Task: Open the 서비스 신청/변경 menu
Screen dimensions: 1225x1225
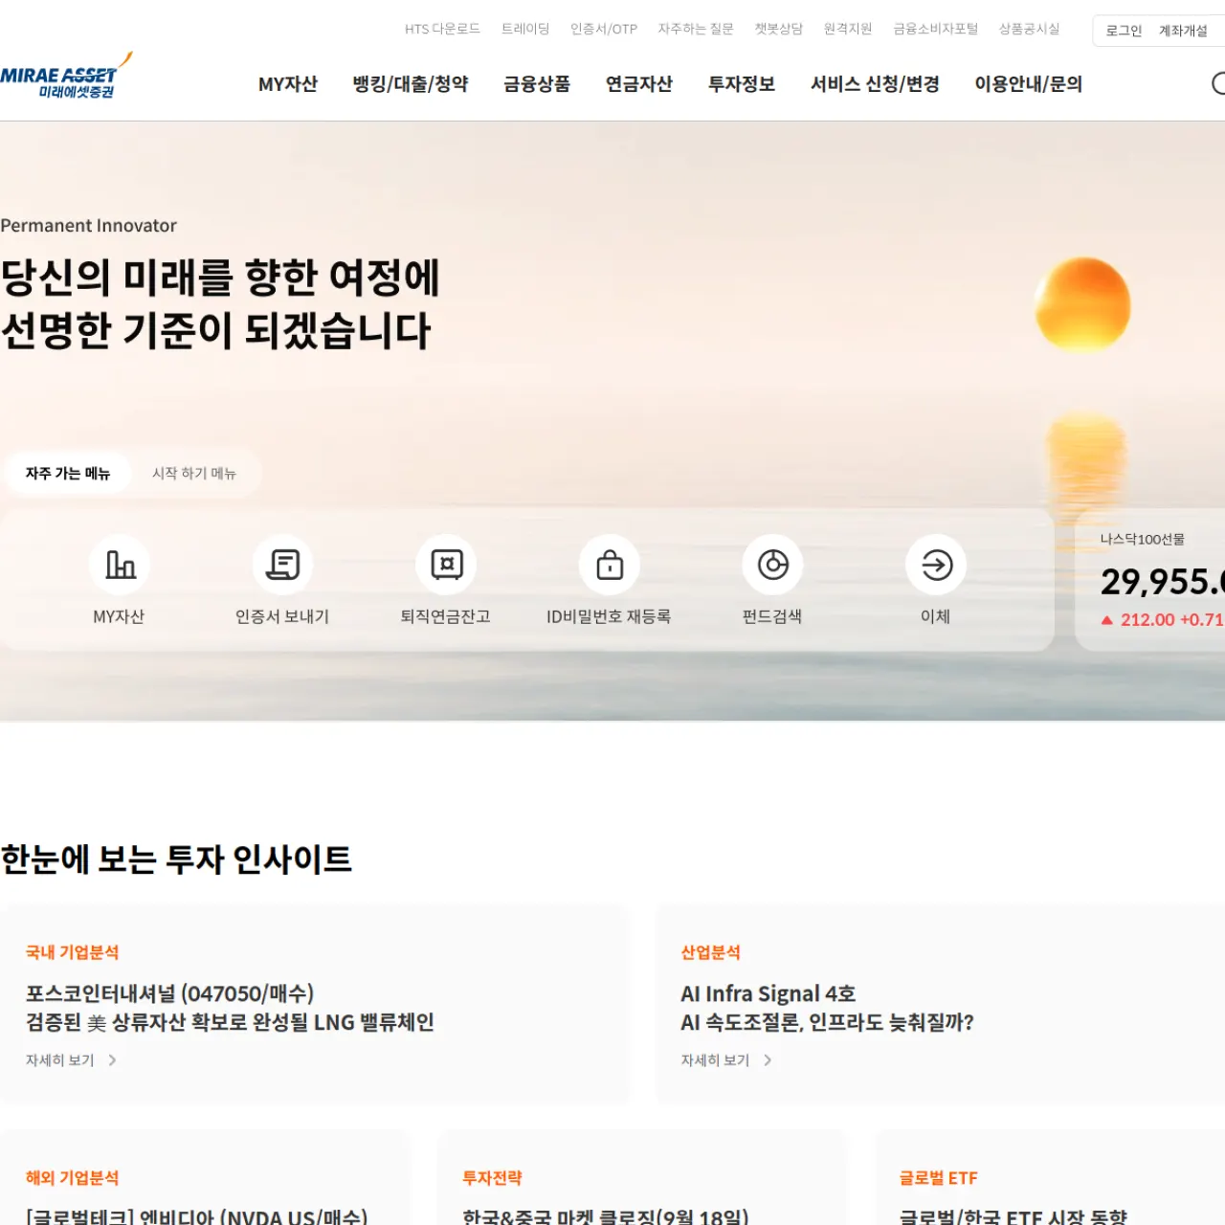Action: tap(875, 84)
